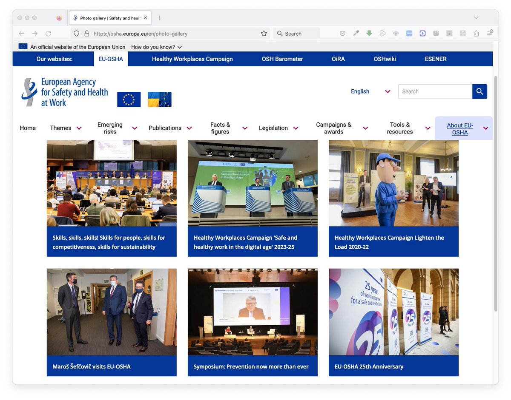Open the Lighten the Load mascot photo
The image size is (511, 400).
coord(393,183)
